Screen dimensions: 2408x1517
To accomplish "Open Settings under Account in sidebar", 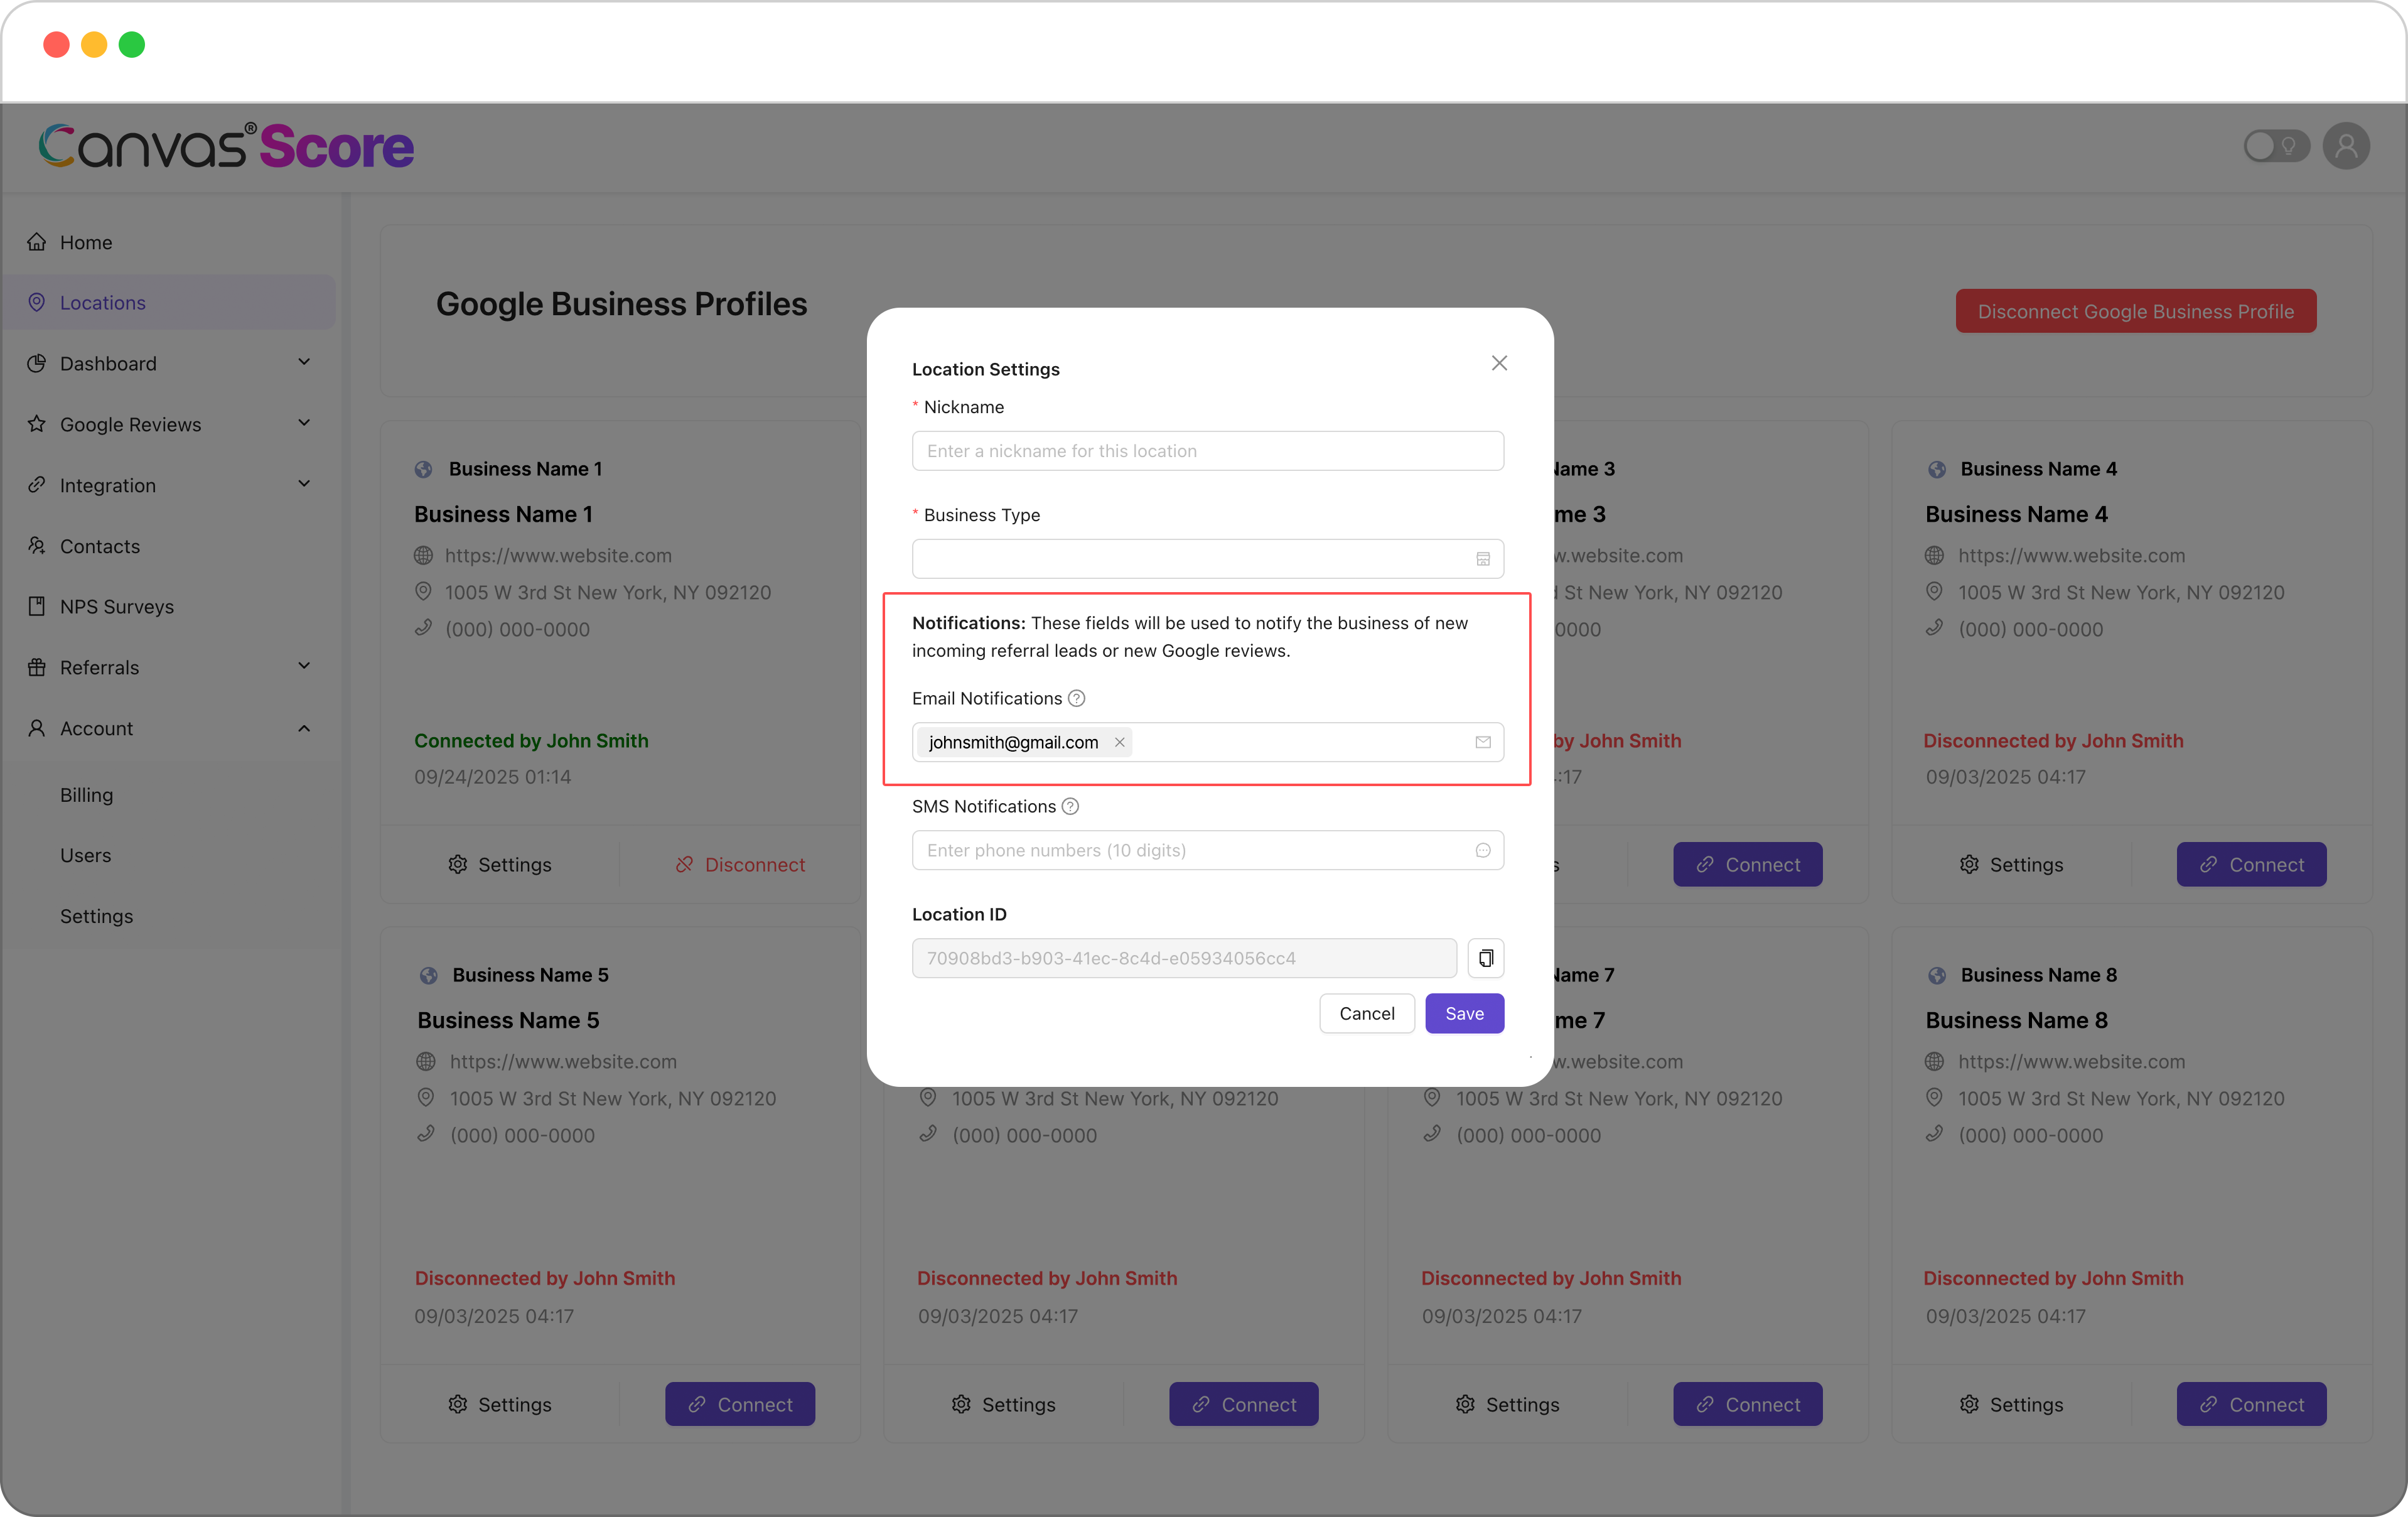I will [96, 916].
